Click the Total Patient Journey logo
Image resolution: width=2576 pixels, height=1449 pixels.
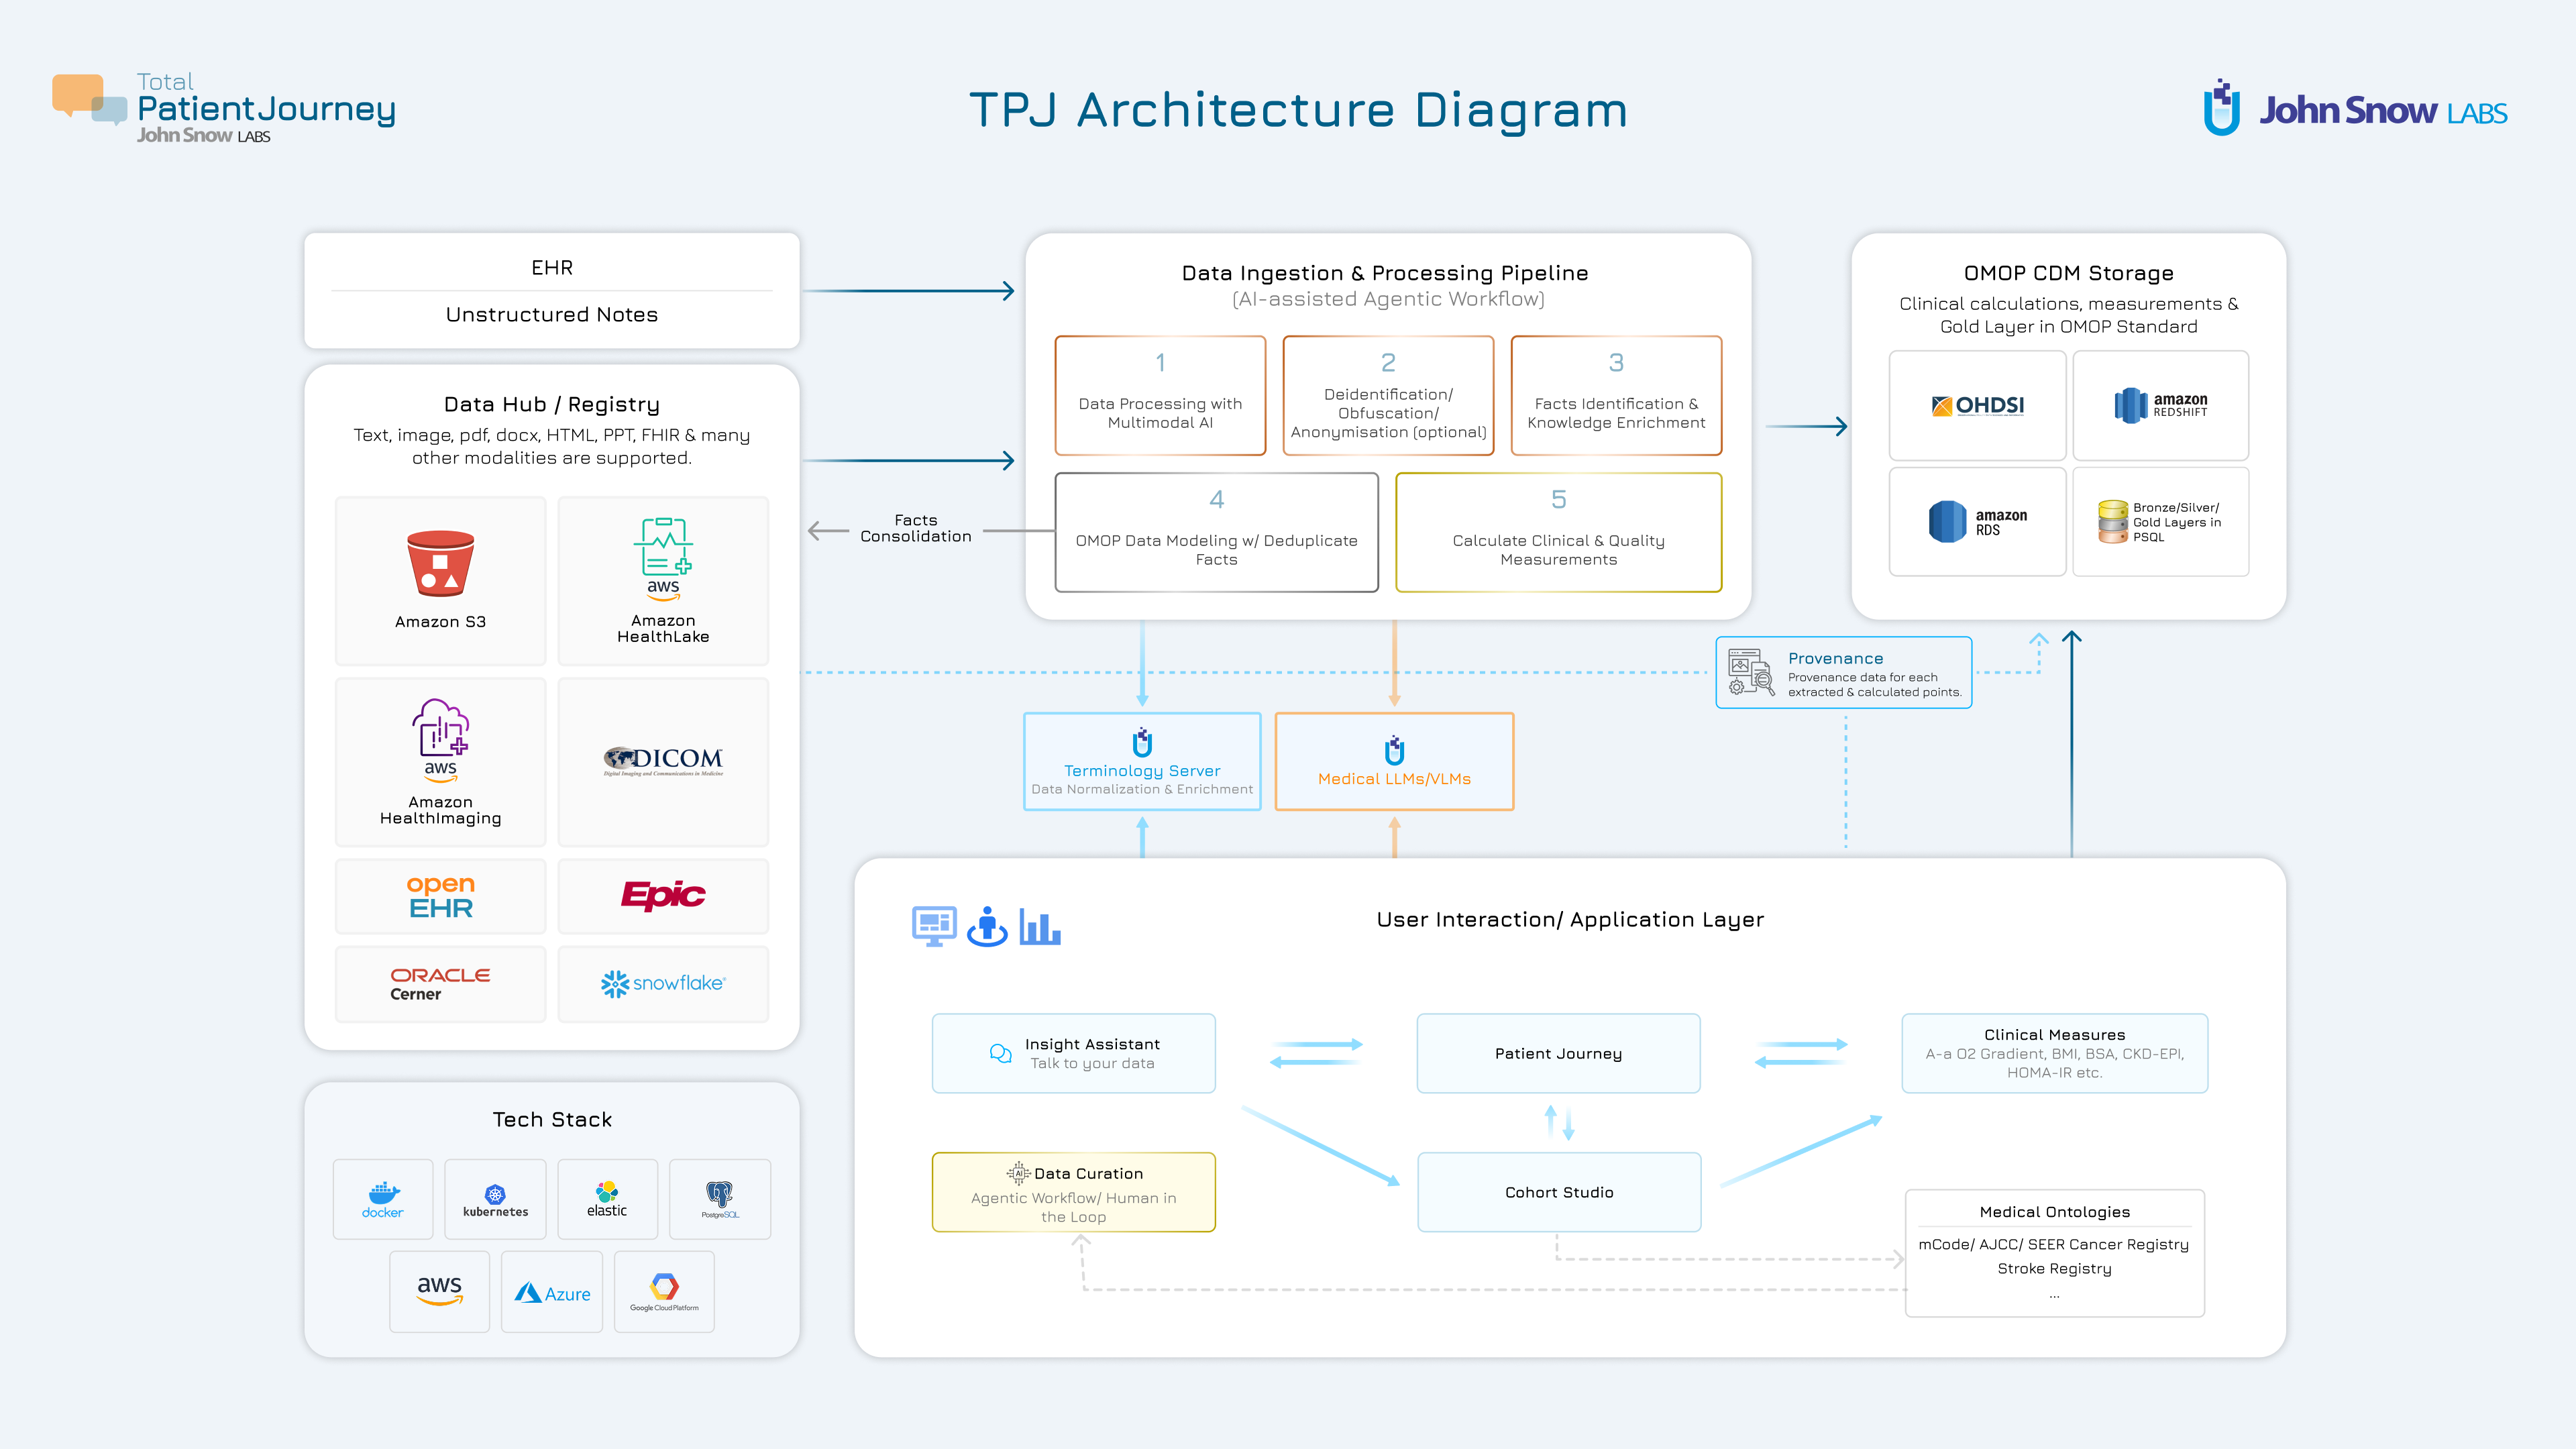(x=224, y=108)
